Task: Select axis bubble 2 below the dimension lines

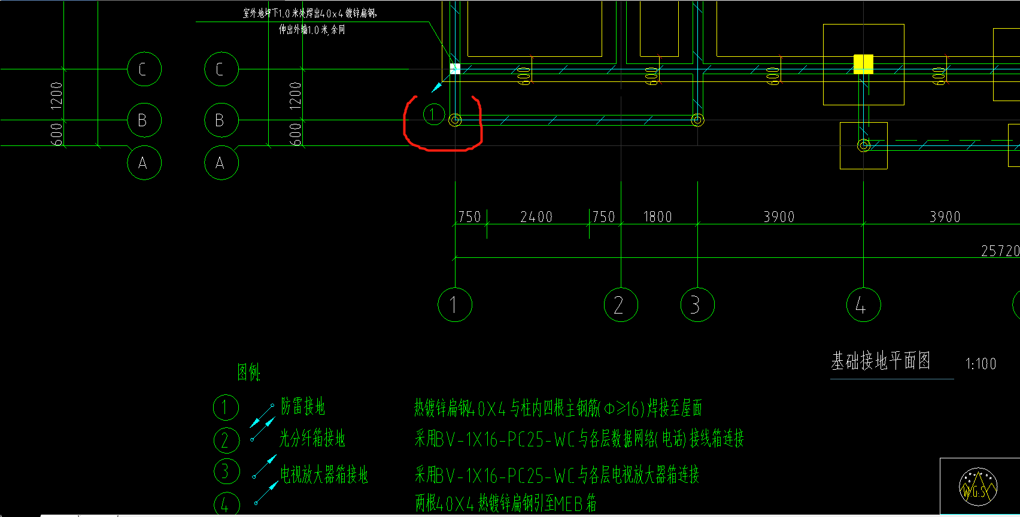Action: pyautogui.click(x=621, y=305)
